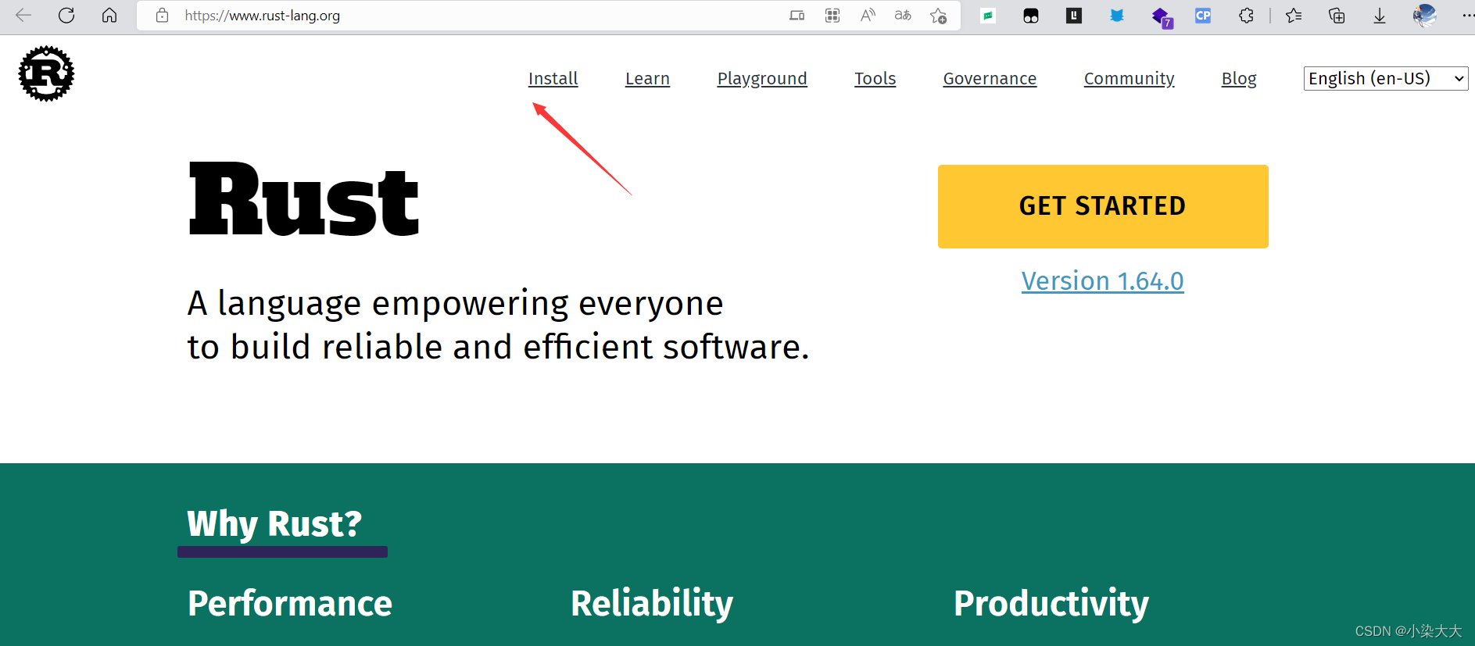Open the Tampermonkey extension icon
The width and height of the screenshot is (1475, 646).
(x=1031, y=16)
